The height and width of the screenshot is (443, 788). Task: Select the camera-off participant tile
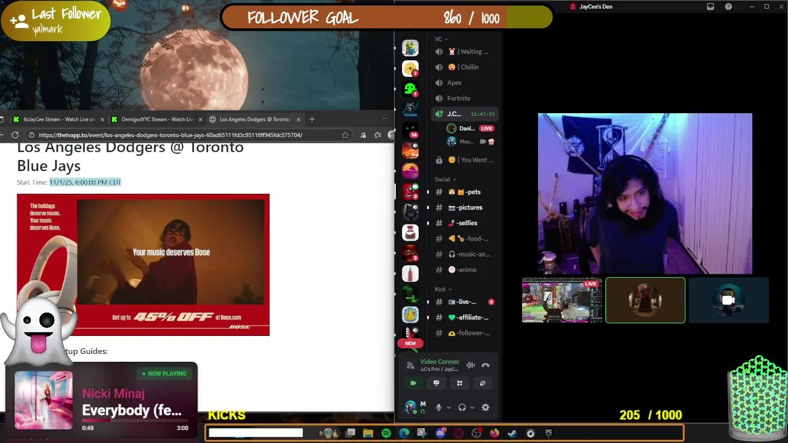728,300
